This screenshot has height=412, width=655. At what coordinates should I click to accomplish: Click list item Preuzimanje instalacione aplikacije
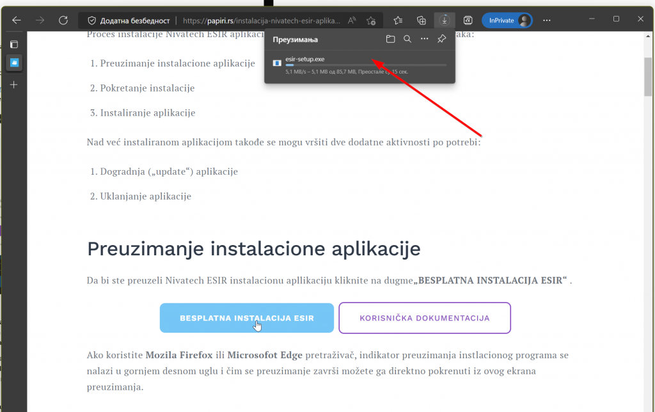(178, 63)
